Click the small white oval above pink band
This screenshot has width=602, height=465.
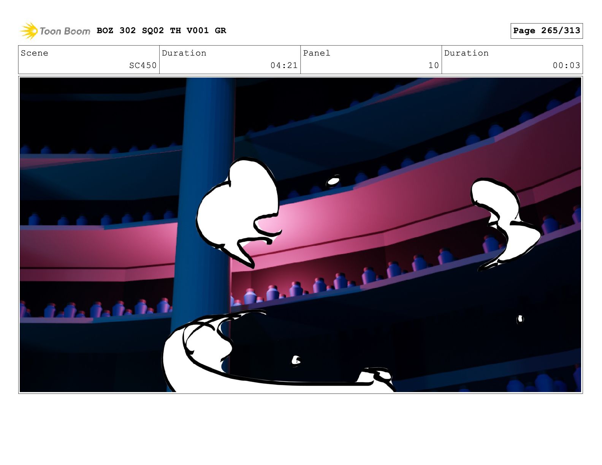click(333, 182)
